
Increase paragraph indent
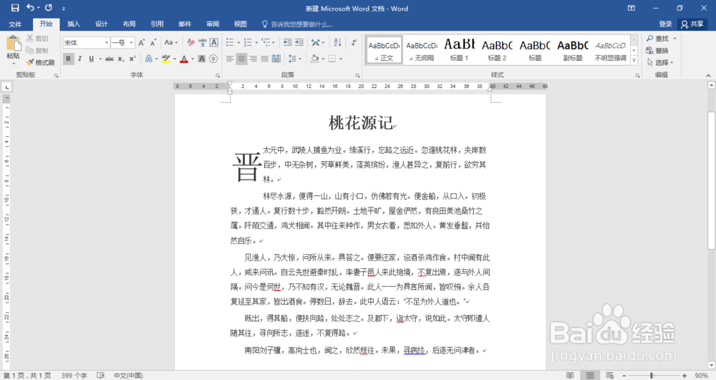coord(299,42)
